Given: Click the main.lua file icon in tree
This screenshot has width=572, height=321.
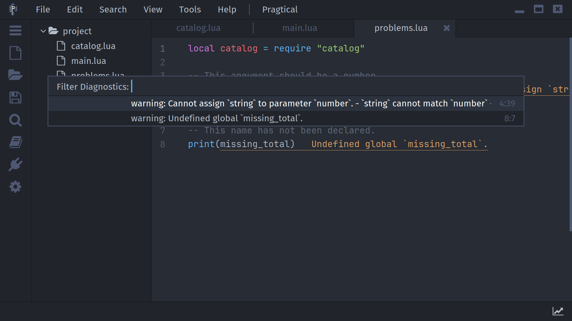Looking at the screenshot, I should 61,61.
